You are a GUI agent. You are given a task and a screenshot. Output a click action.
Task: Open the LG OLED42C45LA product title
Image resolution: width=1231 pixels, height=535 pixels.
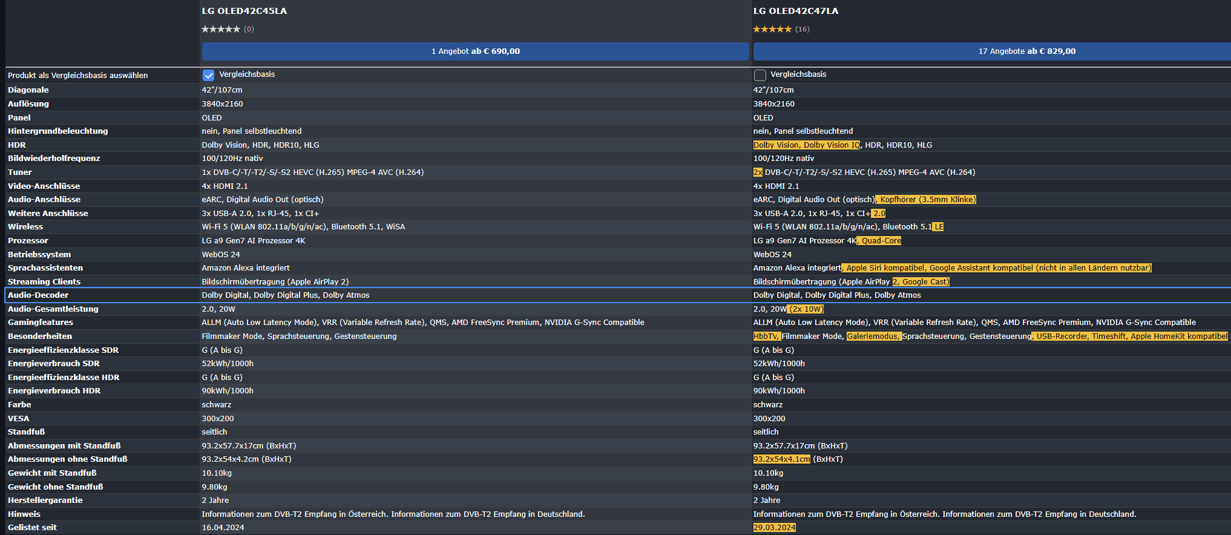pos(245,11)
